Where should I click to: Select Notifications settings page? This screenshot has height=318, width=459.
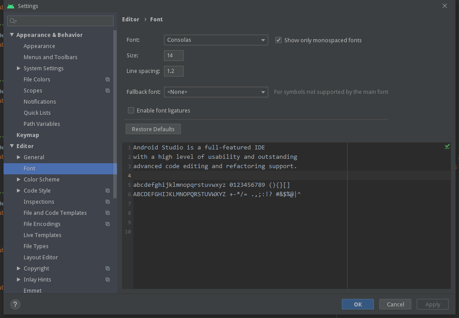click(40, 102)
